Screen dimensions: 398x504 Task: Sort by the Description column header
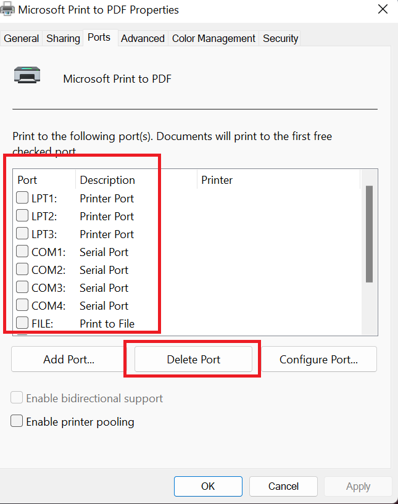[x=107, y=180]
